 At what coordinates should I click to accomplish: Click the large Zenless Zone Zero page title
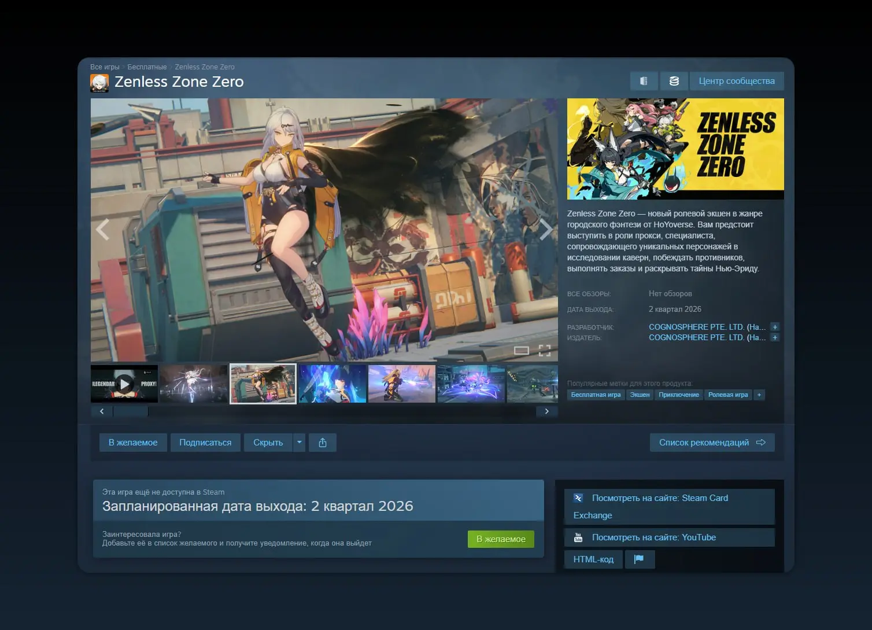(x=179, y=82)
